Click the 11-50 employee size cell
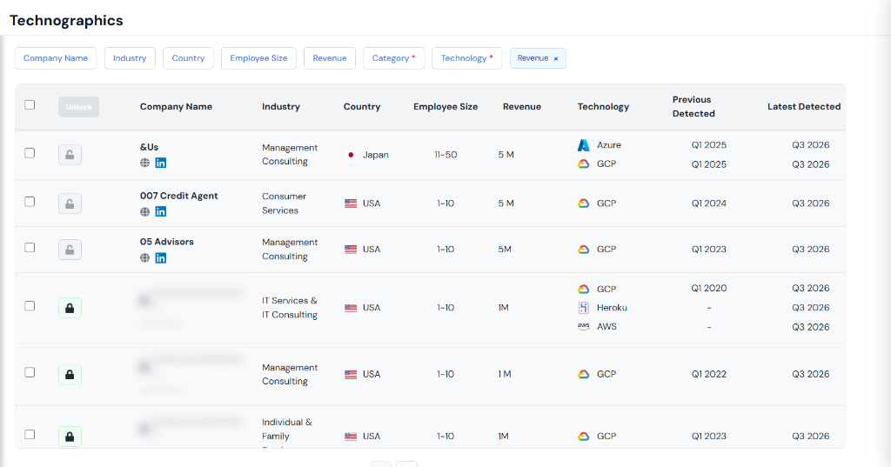Screen dimensions: 891x467 point(445,155)
